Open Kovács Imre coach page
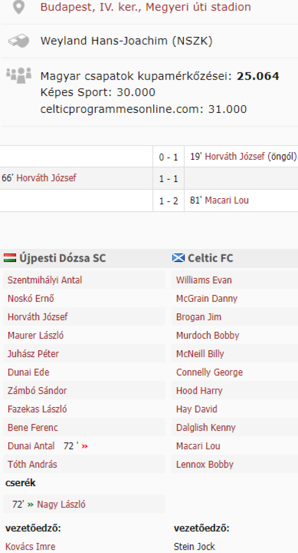The width and height of the screenshot is (298, 553). 30,547
